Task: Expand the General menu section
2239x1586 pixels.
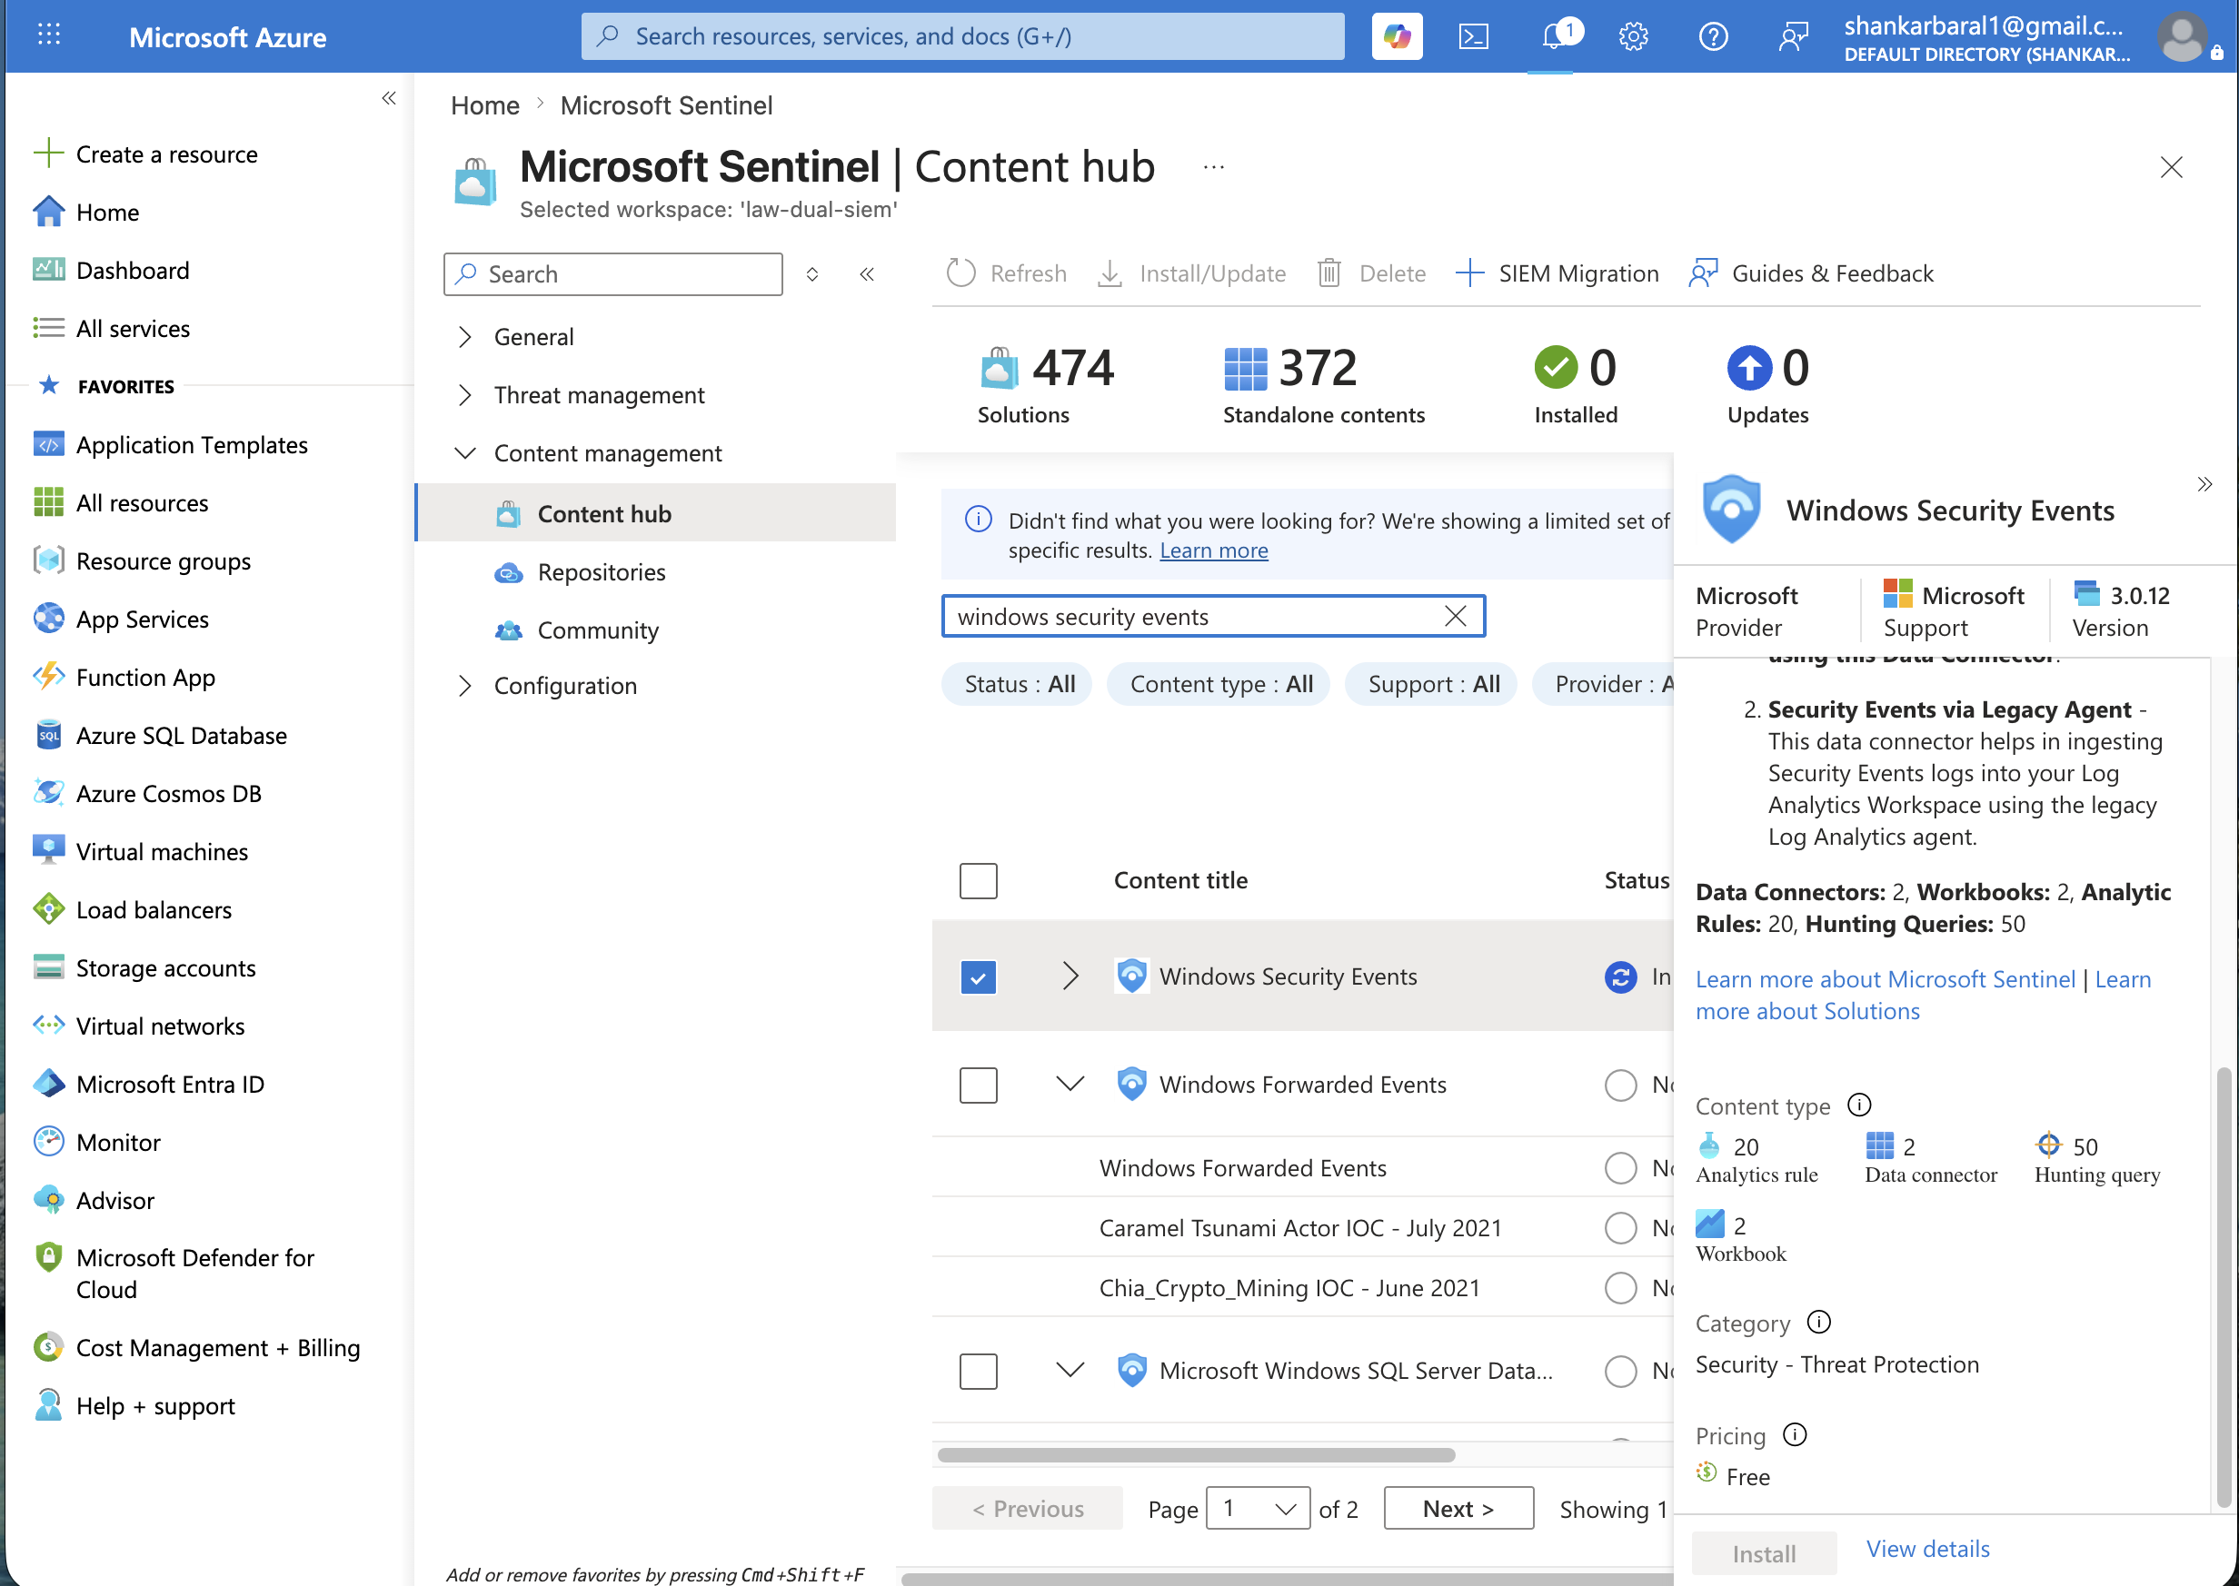Action: (x=465, y=337)
